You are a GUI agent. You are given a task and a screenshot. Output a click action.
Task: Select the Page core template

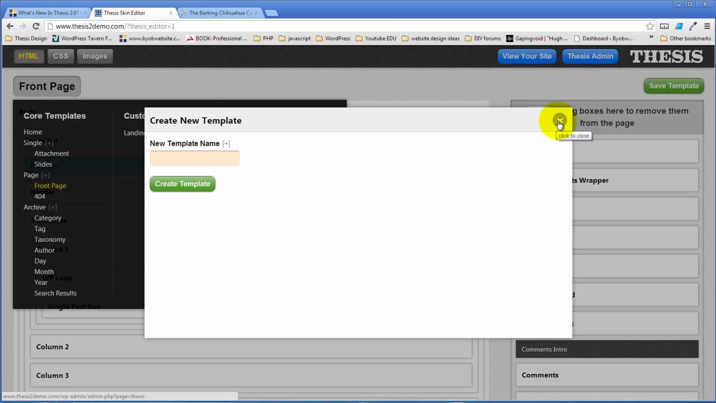[x=31, y=175]
